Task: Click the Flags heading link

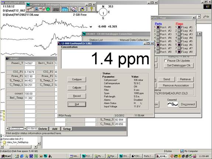Action: (x=179, y=24)
